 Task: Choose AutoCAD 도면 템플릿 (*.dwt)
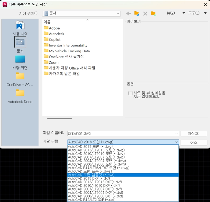(x=123, y=175)
